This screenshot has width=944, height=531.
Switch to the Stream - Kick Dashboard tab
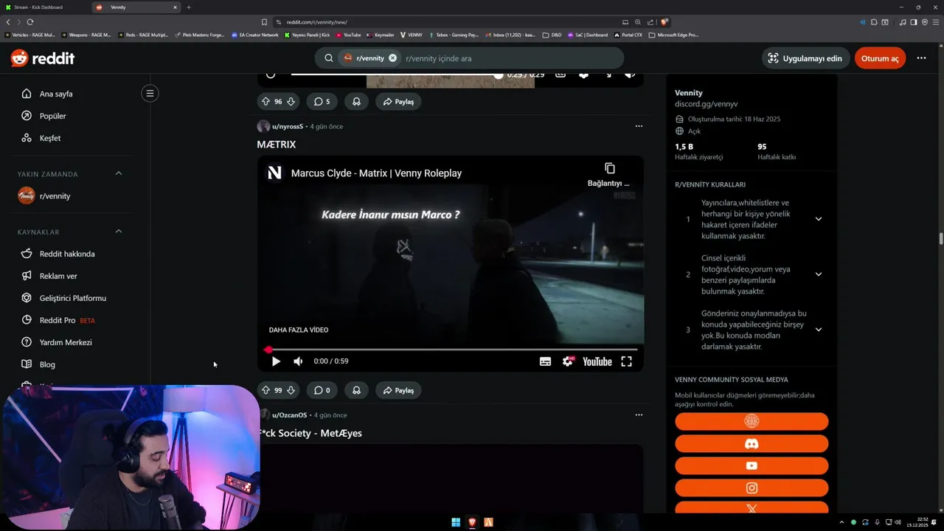pyautogui.click(x=46, y=7)
